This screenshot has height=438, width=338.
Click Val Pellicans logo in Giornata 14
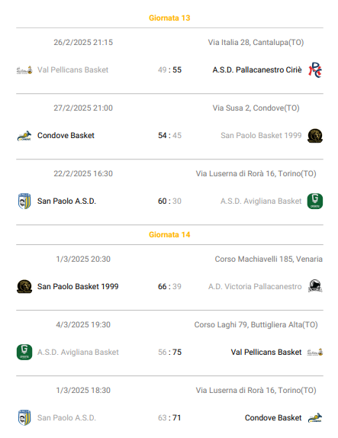(x=315, y=353)
